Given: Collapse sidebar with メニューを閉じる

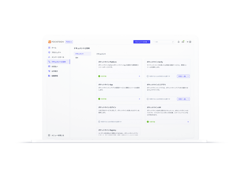Looking at the screenshot, I should [x=56, y=135].
